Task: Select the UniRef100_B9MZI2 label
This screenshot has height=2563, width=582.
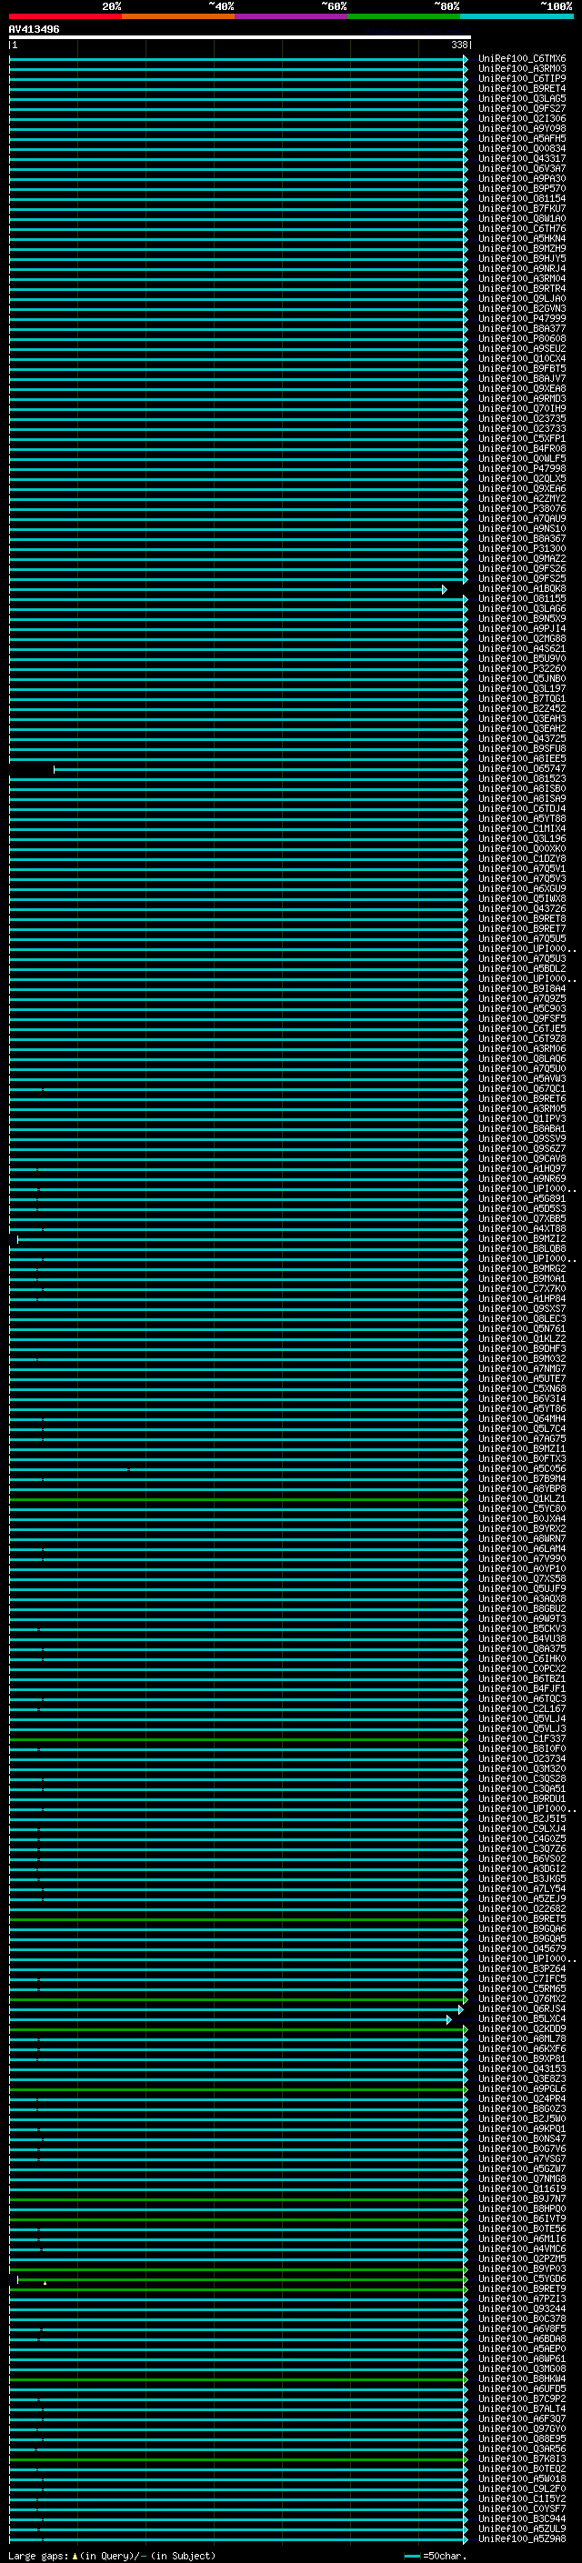Action: [522, 1238]
